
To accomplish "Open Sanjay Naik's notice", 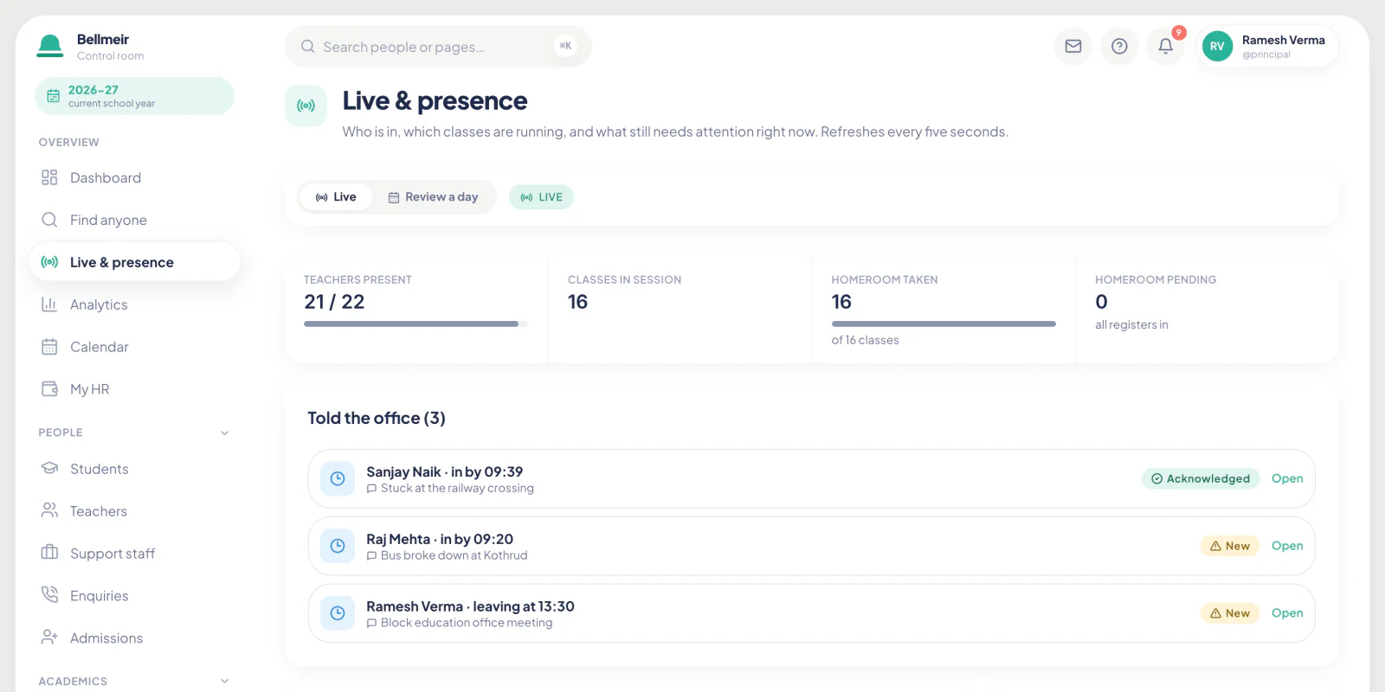I will (x=1287, y=478).
